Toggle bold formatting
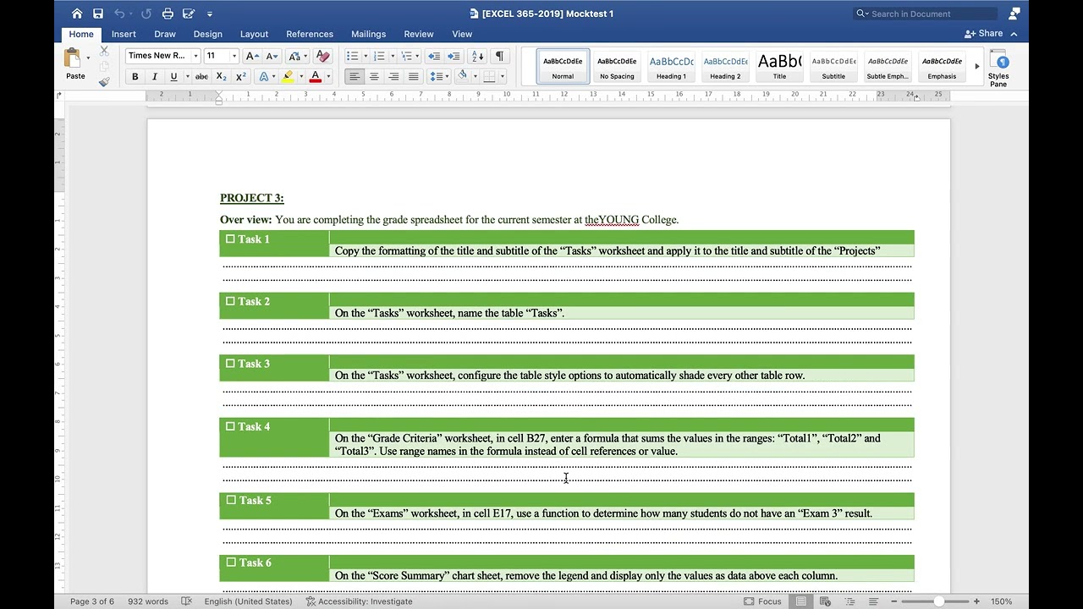Viewport: 1083px width, 609px height. click(x=135, y=77)
